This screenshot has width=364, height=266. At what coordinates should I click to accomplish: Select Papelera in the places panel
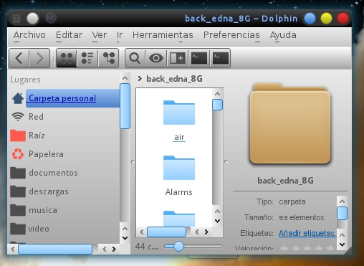pos(46,154)
